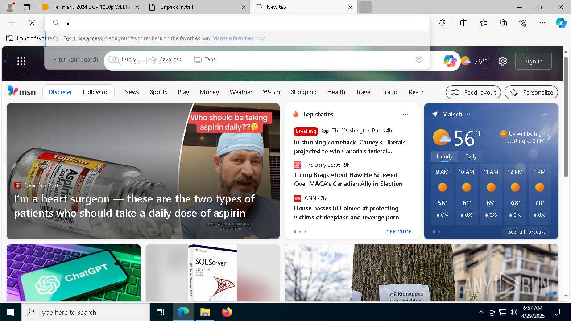
Task: Open the News category
Action: pyautogui.click(x=132, y=92)
